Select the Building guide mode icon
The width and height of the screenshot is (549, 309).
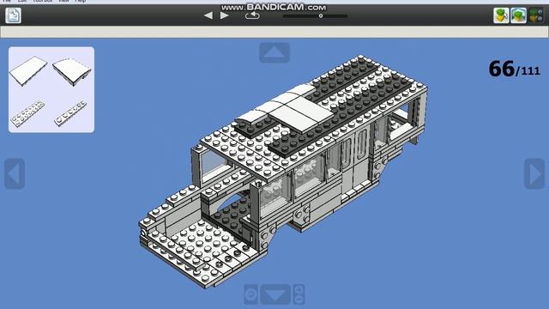(x=535, y=15)
